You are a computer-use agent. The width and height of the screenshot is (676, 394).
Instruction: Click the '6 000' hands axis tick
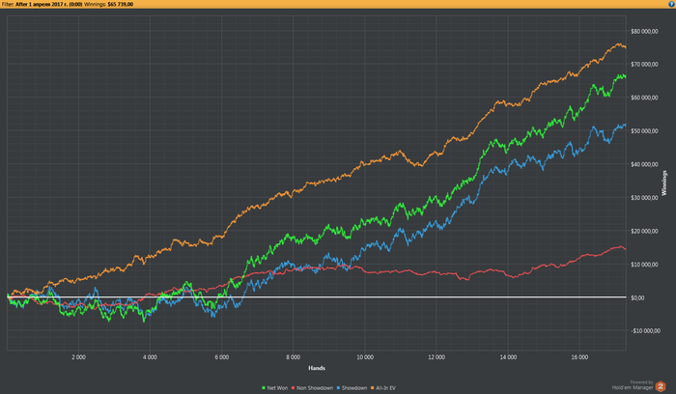(x=221, y=357)
